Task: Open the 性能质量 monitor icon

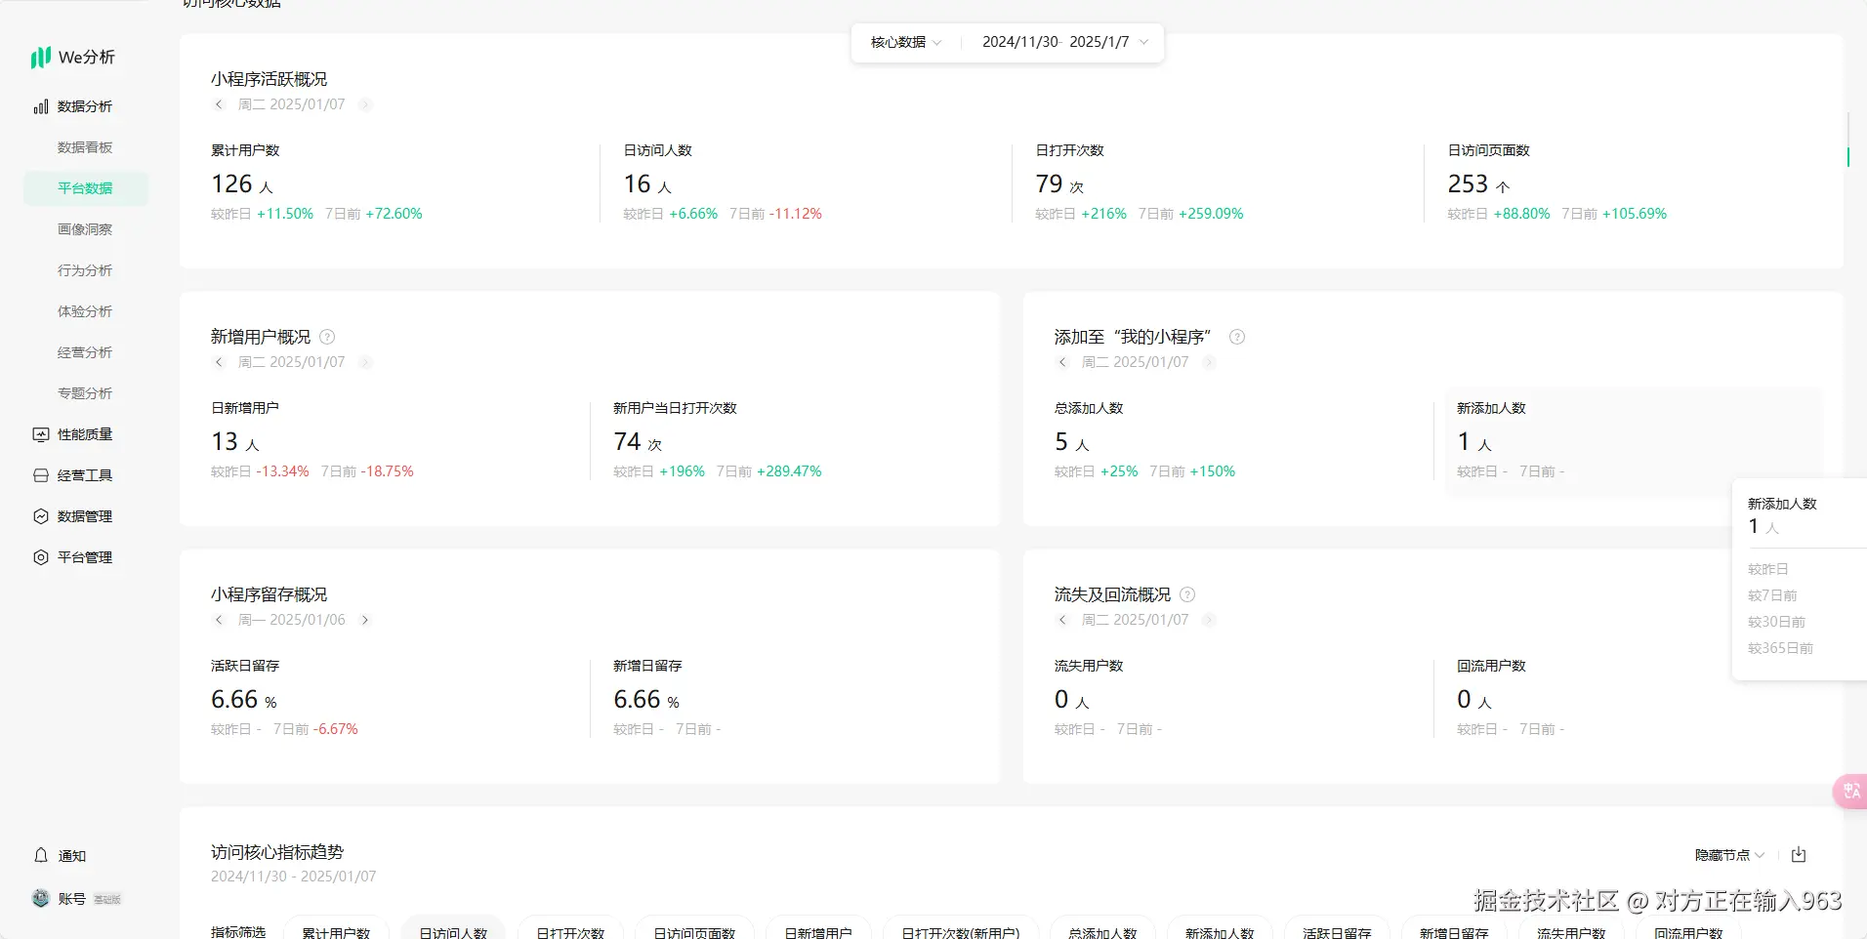Action: 41,434
